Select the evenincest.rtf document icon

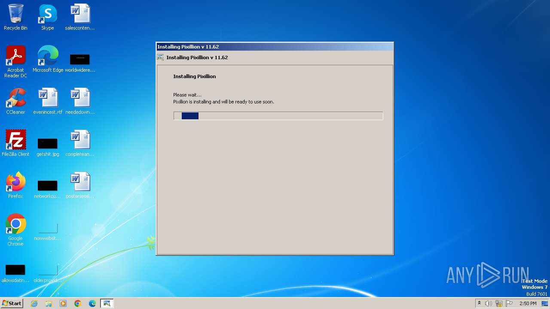pos(48,102)
